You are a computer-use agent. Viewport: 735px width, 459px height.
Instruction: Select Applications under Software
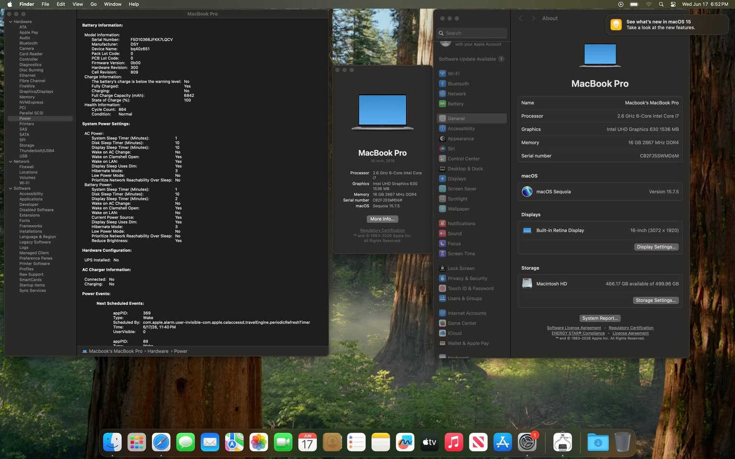[31, 199]
